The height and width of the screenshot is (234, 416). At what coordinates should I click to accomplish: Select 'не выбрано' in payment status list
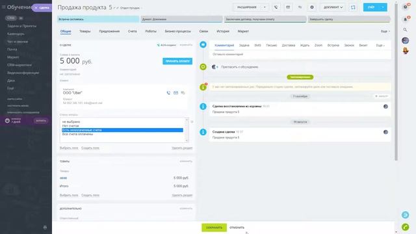point(122,122)
